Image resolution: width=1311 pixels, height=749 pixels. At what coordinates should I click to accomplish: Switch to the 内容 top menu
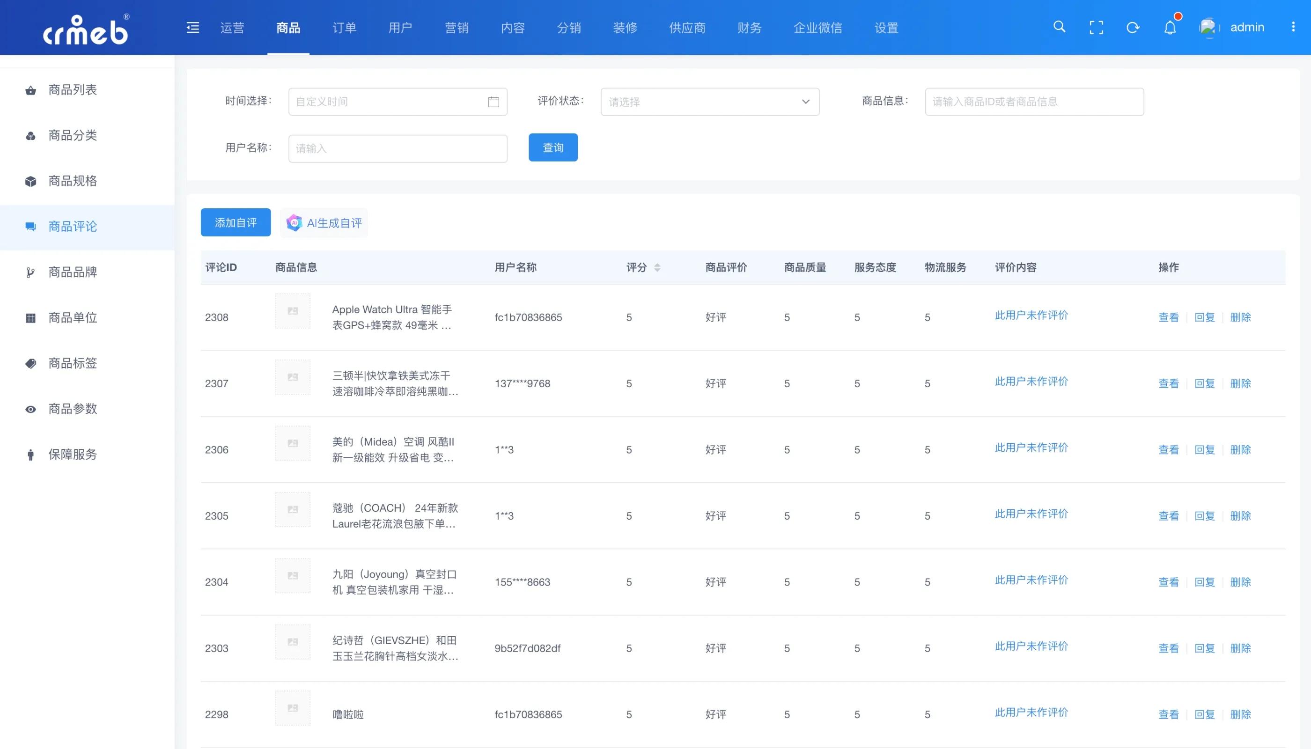(513, 28)
